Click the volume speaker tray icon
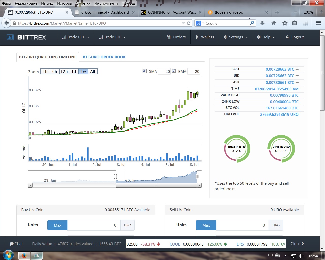This screenshot has width=325, height=260. (x=301, y=256)
